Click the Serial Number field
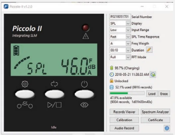Screen dimensions: 175x135 pyautogui.click(x=120, y=17)
